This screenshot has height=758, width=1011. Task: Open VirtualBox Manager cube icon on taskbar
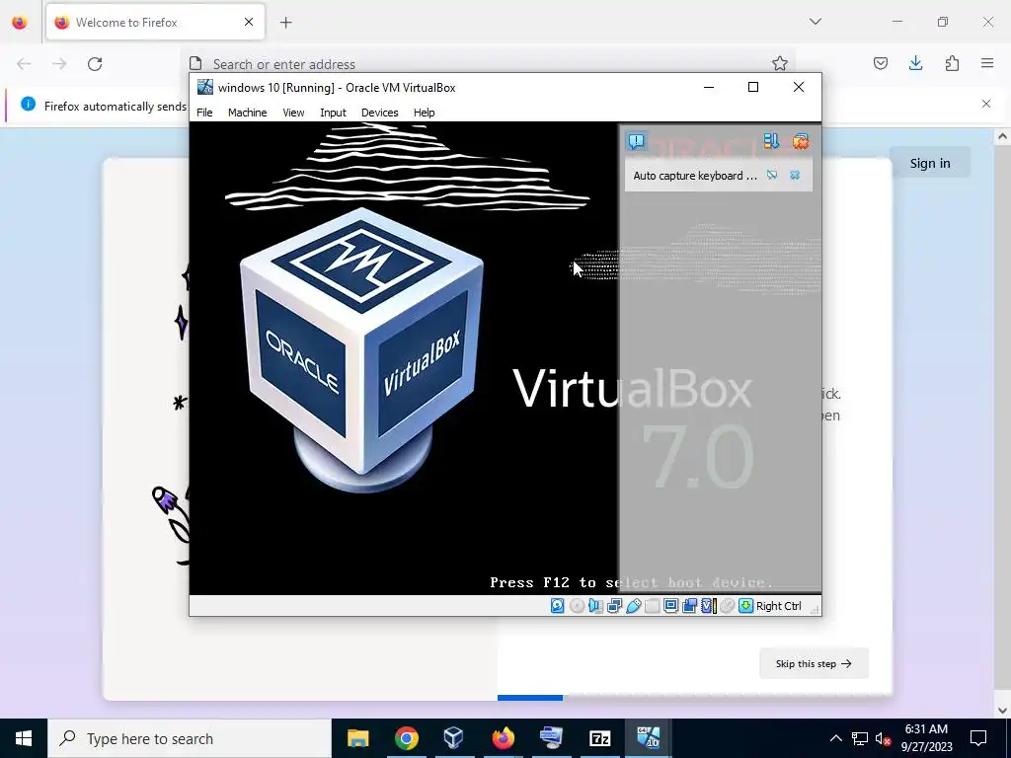[x=454, y=738]
